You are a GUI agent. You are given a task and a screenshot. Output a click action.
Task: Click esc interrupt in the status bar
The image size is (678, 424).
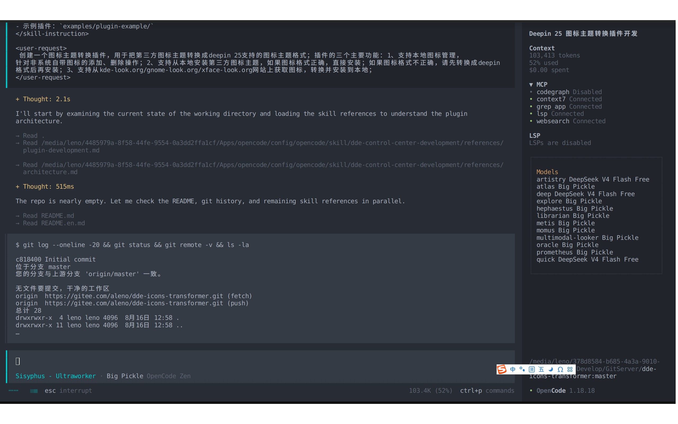click(x=68, y=391)
